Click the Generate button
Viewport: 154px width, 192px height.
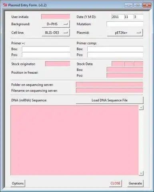coord(135,183)
